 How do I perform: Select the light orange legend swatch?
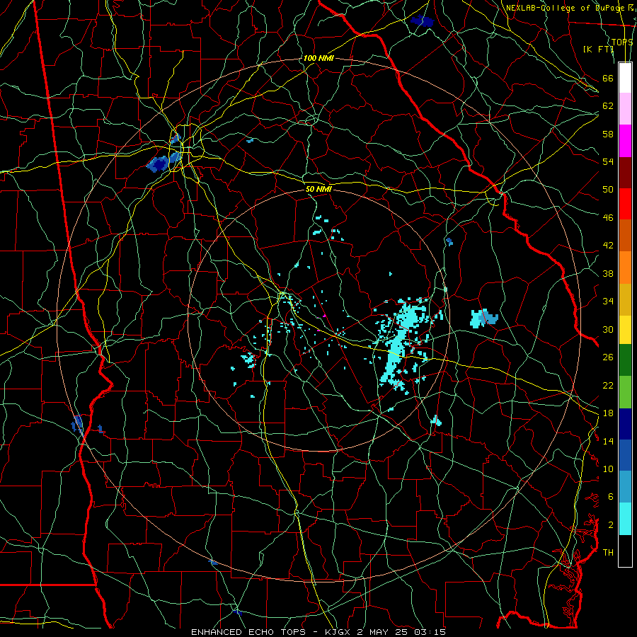[625, 268]
